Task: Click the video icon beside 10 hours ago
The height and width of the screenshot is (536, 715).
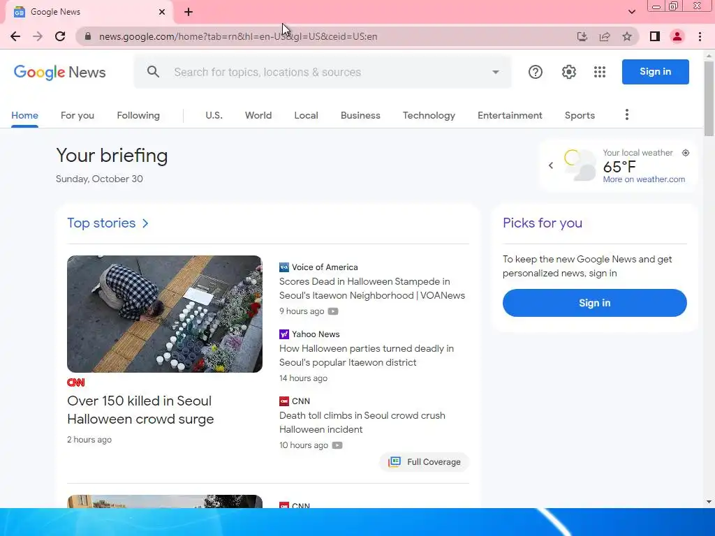Action: click(x=337, y=445)
